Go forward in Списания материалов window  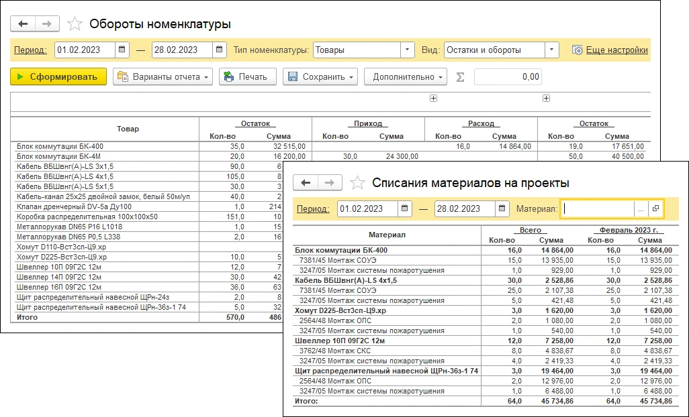(x=330, y=183)
